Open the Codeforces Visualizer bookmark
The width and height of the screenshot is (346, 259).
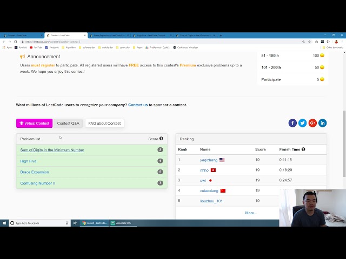185,47
